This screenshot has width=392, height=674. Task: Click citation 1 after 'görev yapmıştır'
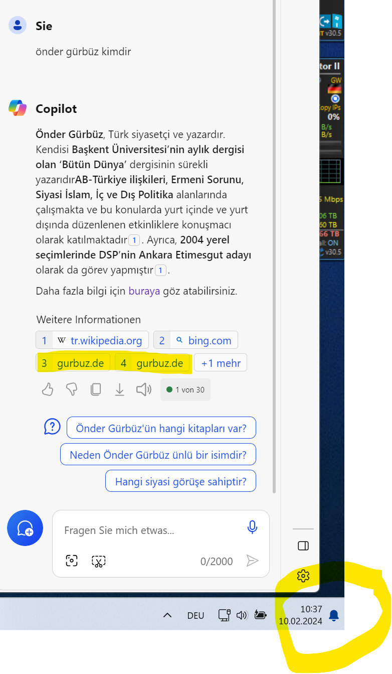tap(160, 271)
